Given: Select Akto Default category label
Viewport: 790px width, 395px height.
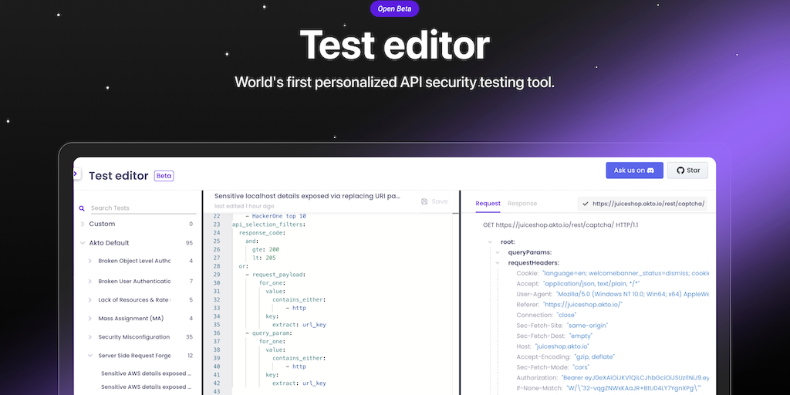Looking at the screenshot, I should coord(109,243).
